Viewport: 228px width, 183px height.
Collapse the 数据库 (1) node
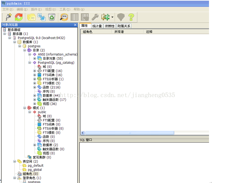click(x=15, y=42)
